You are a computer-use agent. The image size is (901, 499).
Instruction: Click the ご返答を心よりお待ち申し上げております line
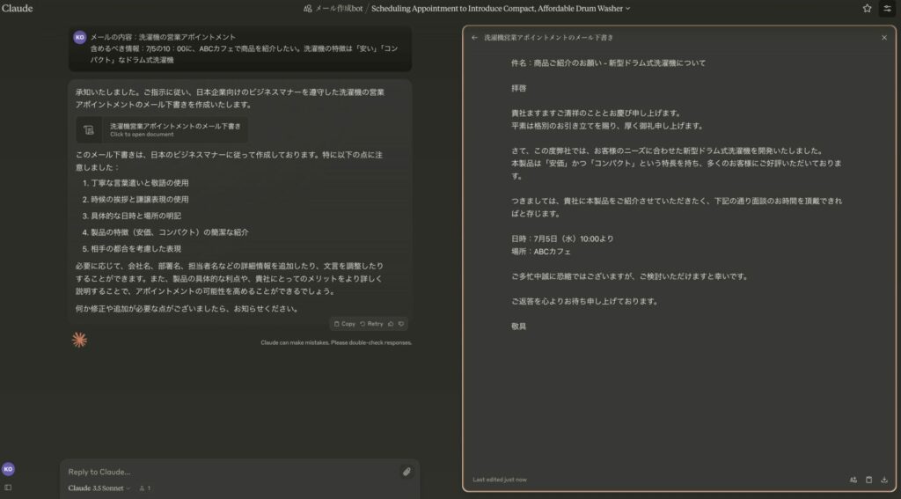coord(584,301)
